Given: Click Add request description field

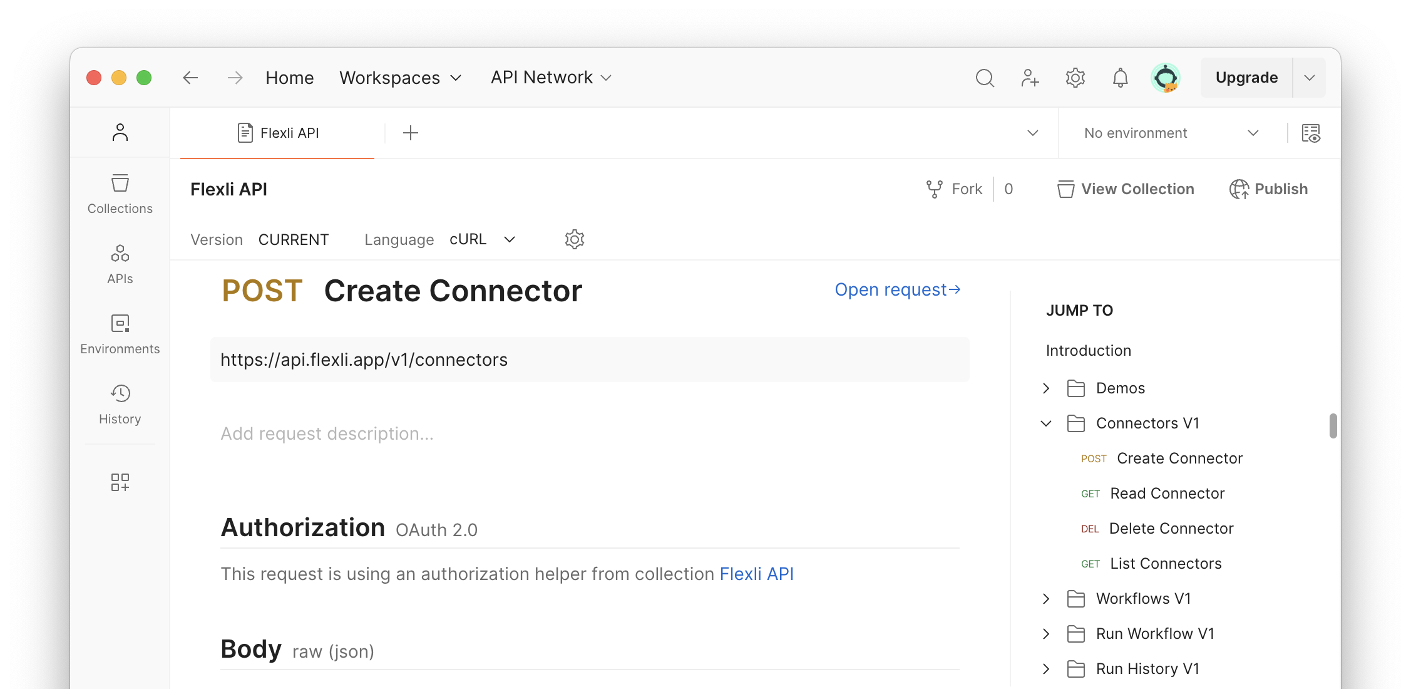Looking at the screenshot, I should coord(327,433).
